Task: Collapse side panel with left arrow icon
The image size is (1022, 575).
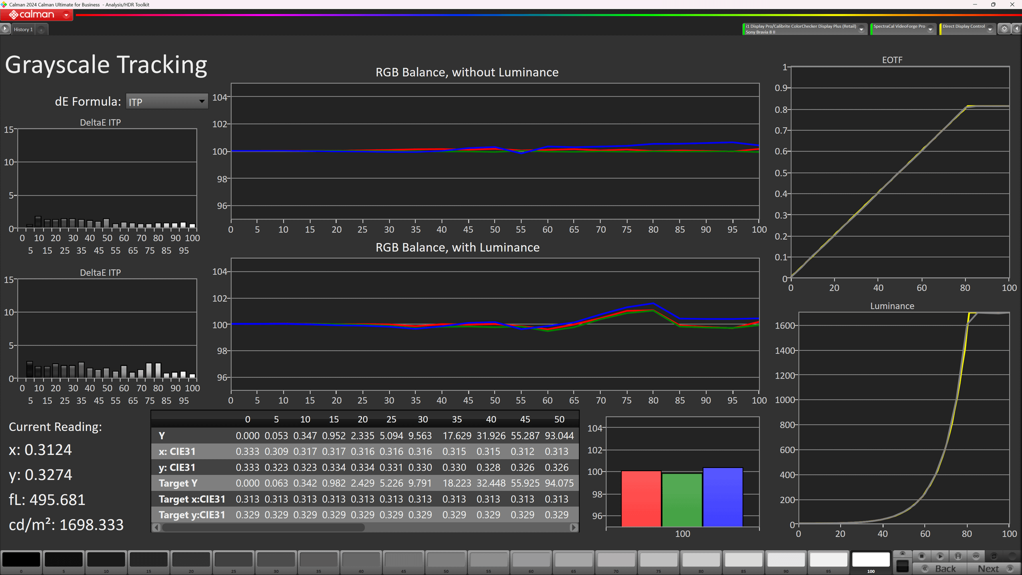Action: (1017, 29)
